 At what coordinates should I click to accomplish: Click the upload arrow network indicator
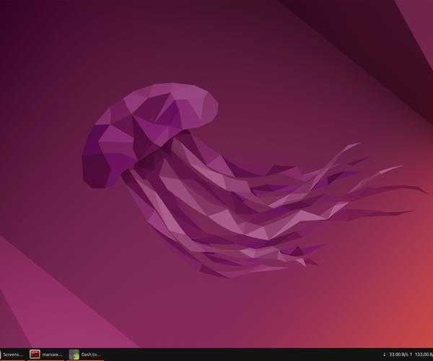(411, 355)
